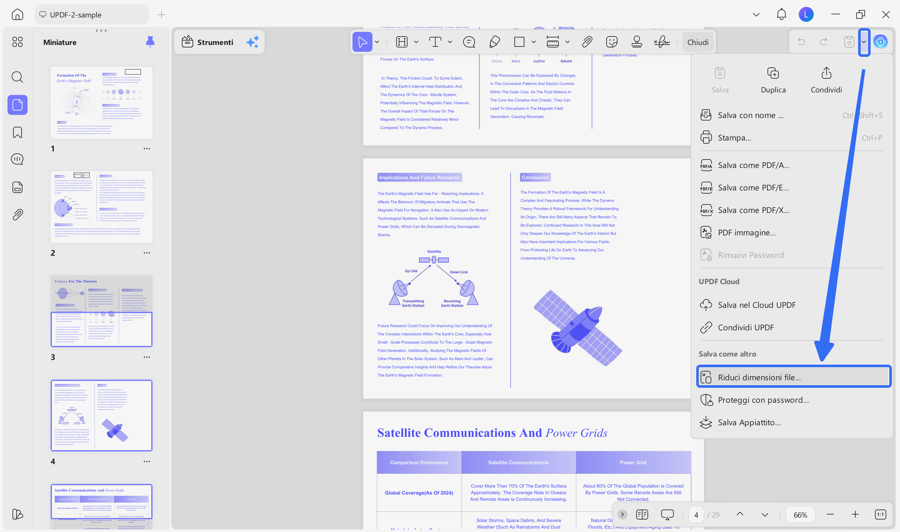The width and height of the screenshot is (900, 532).
Task: Set actual size 1:1 view
Action: (x=880, y=515)
